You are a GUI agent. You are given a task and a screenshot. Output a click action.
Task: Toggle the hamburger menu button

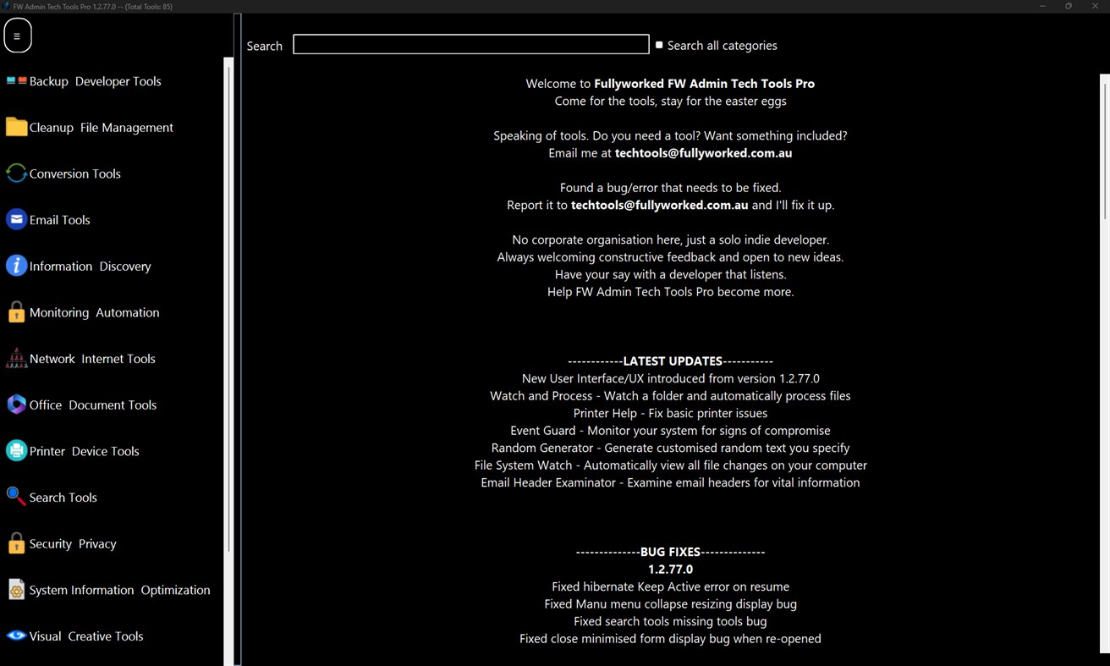[x=17, y=36]
